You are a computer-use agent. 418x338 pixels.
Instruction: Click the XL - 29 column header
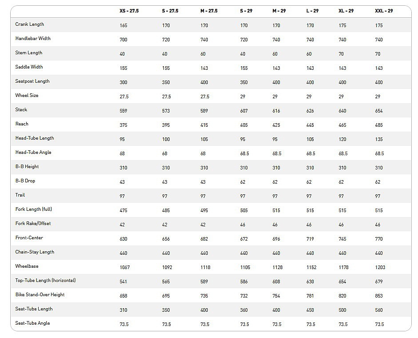tap(346, 11)
